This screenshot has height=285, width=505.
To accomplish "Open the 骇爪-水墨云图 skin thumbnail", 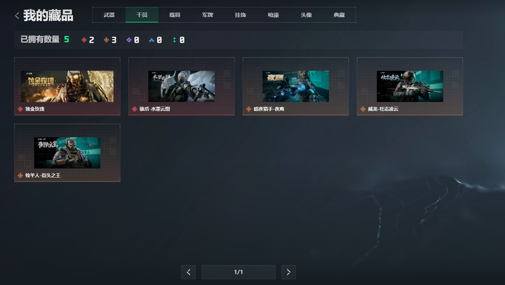I will coord(181,86).
